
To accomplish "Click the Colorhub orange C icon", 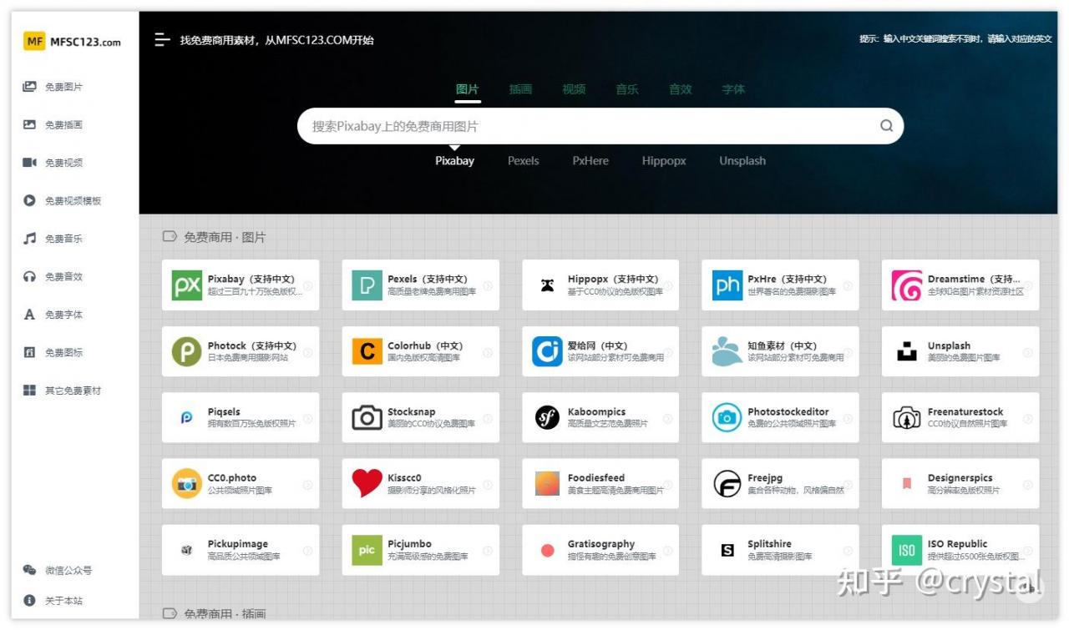I will 367,351.
